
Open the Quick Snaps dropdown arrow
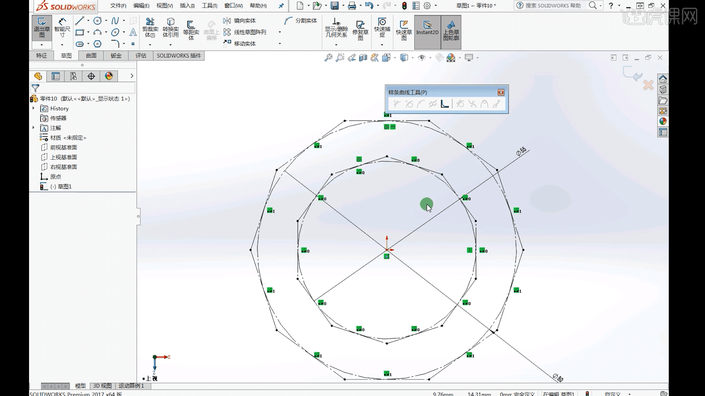382,45
